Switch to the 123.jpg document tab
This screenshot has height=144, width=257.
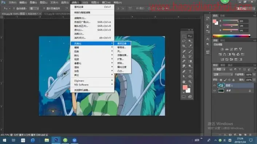(56, 14)
